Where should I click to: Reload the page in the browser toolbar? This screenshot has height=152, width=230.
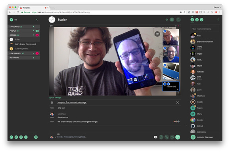click(x=17, y=12)
